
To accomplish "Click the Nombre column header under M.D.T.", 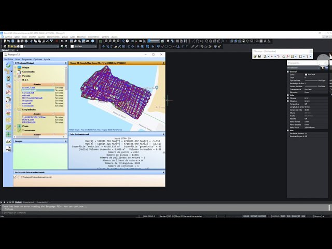I will pos(37,84).
